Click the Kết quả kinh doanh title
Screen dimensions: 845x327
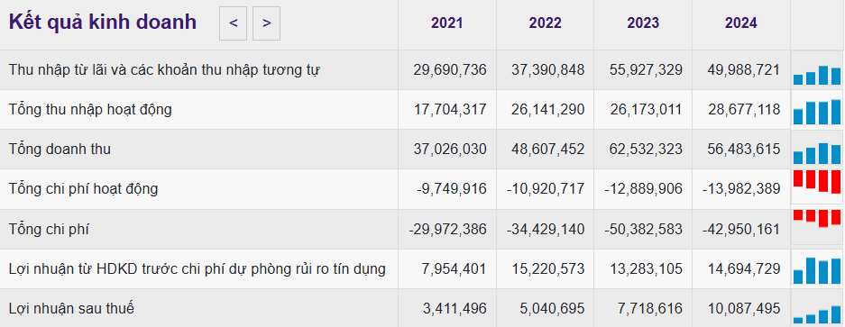[x=103, y=23]
